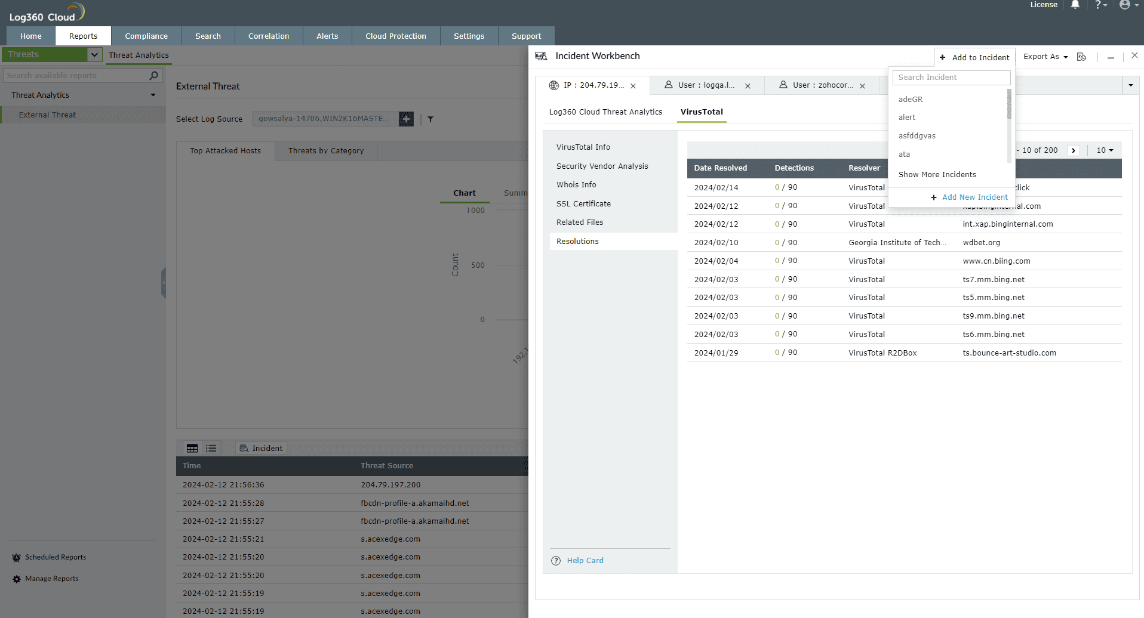Viewport: 1144px width, 618px height.
Task: Click the Search available reports field
Action: (x=75, y=75)
